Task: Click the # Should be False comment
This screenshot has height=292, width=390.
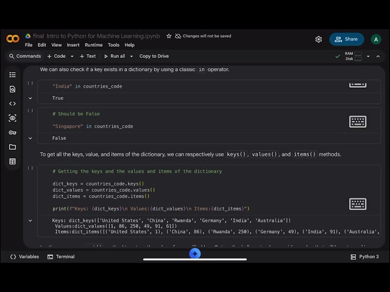Action: click(x=76, y=114)
